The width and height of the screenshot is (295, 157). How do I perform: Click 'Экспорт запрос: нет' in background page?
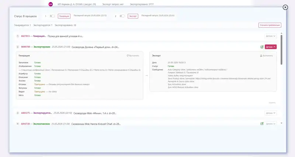113,4
